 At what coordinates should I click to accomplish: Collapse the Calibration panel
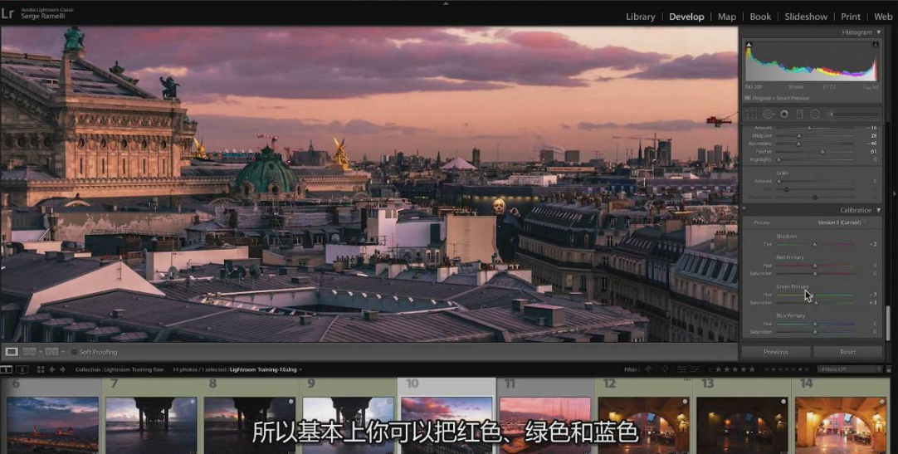click(879, 210)
